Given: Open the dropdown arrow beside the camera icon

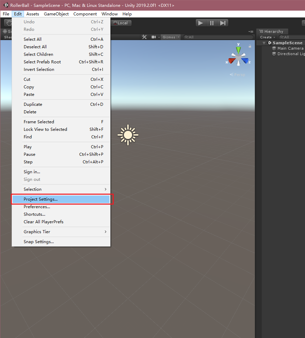Looking at the screenshot, I should [159, 37].
